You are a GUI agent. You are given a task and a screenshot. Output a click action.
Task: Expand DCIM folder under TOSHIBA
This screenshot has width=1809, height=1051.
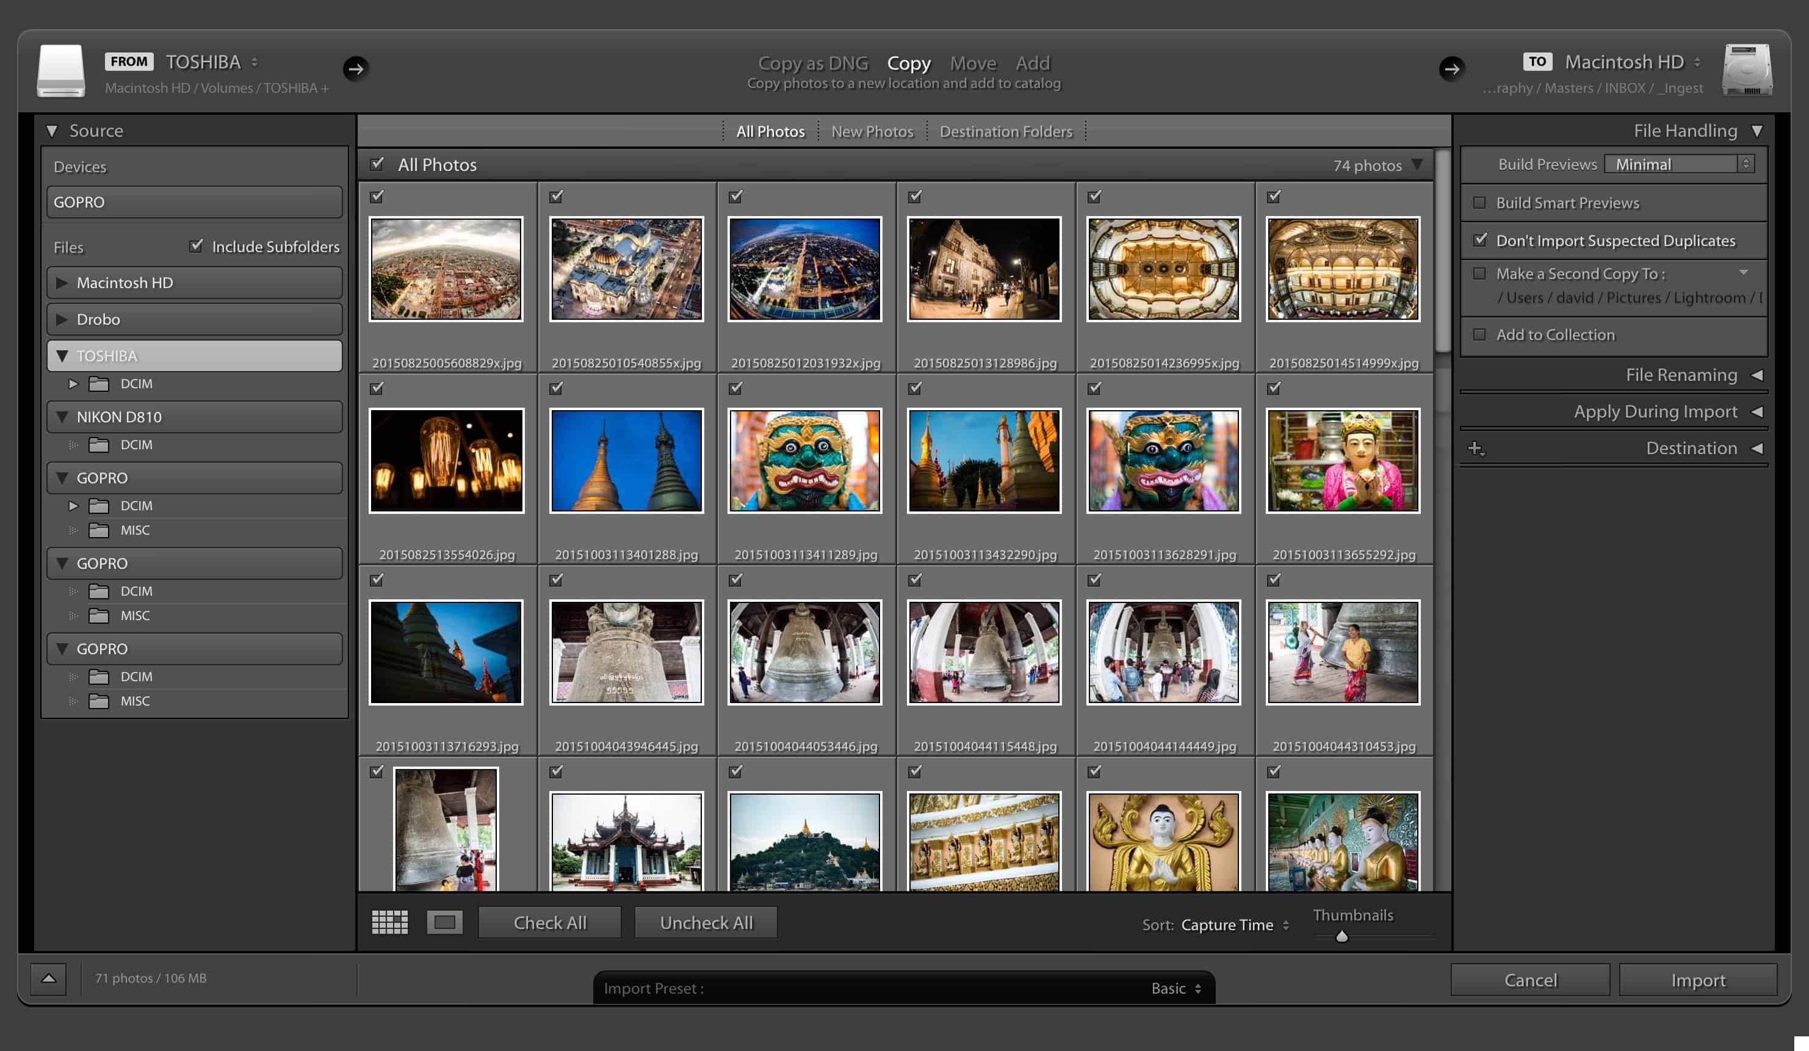[73, 384]
